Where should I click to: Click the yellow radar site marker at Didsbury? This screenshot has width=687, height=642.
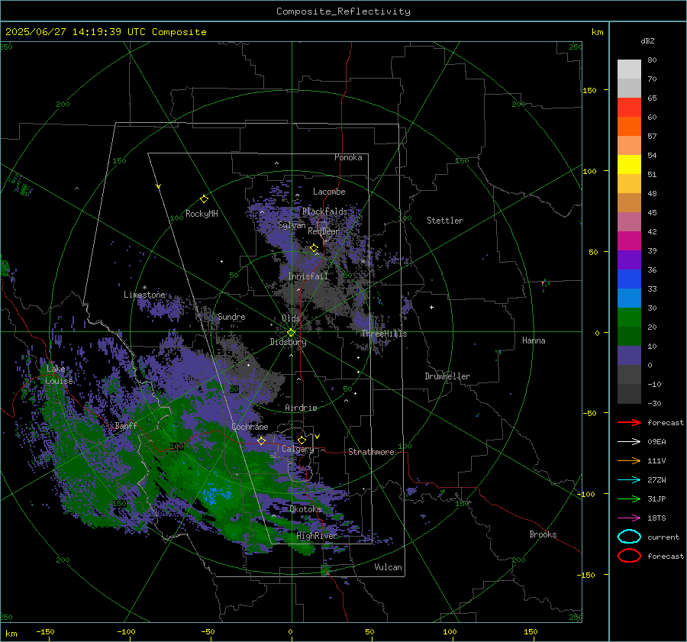[x=291, y=333]
